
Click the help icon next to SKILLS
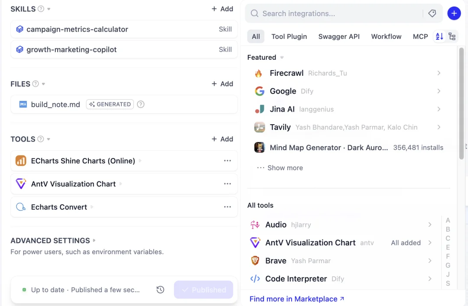click(x=41, y=9)
